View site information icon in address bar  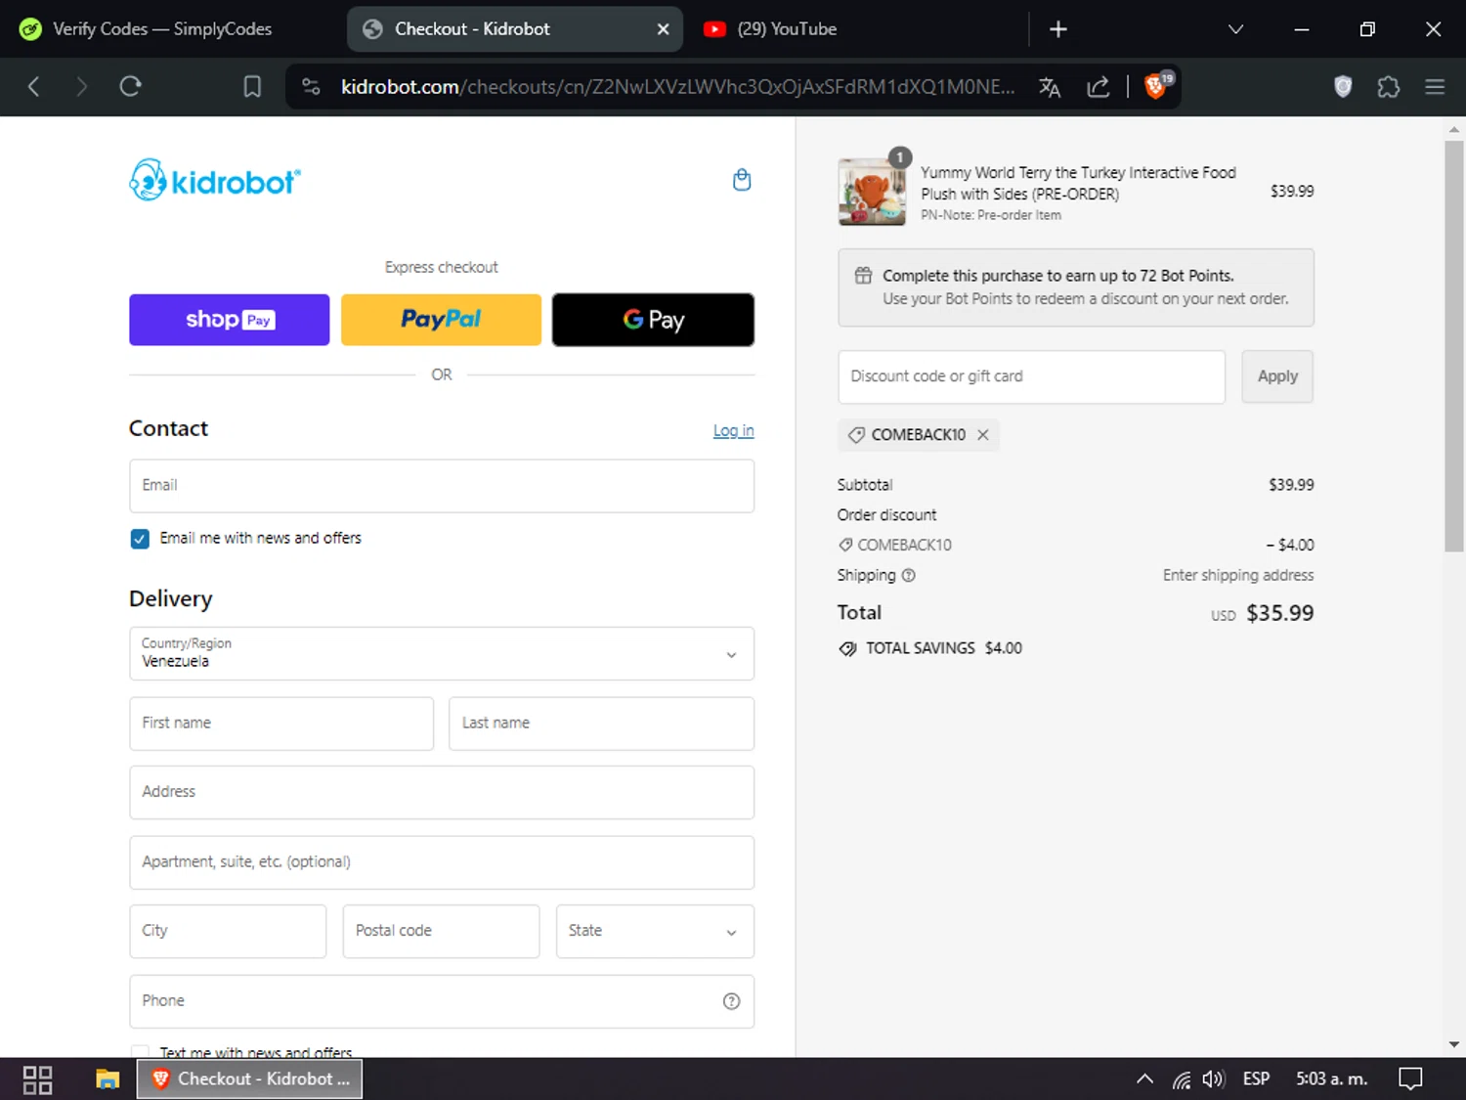tap(311, 87)
